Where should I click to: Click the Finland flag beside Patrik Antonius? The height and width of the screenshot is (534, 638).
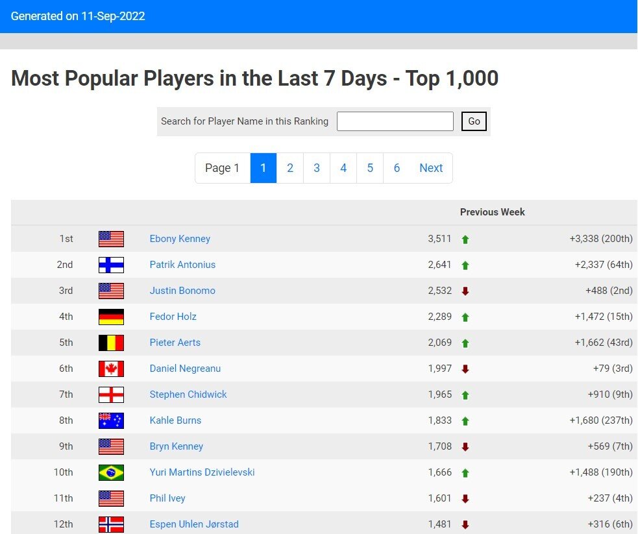(x=111, y=265)
